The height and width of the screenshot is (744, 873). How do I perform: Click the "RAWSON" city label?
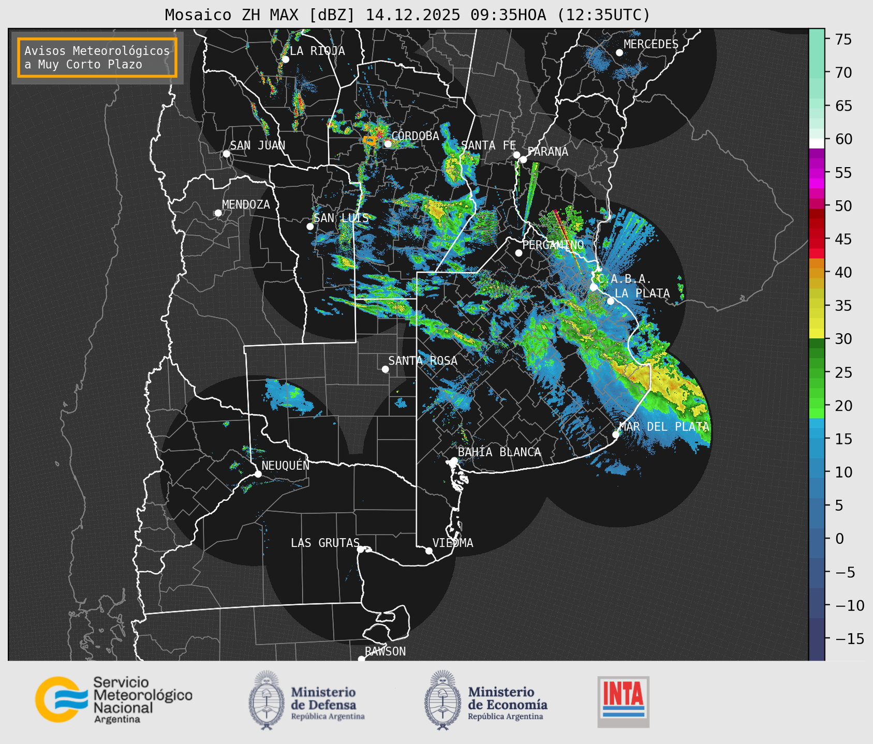click(x=385, y=651)
